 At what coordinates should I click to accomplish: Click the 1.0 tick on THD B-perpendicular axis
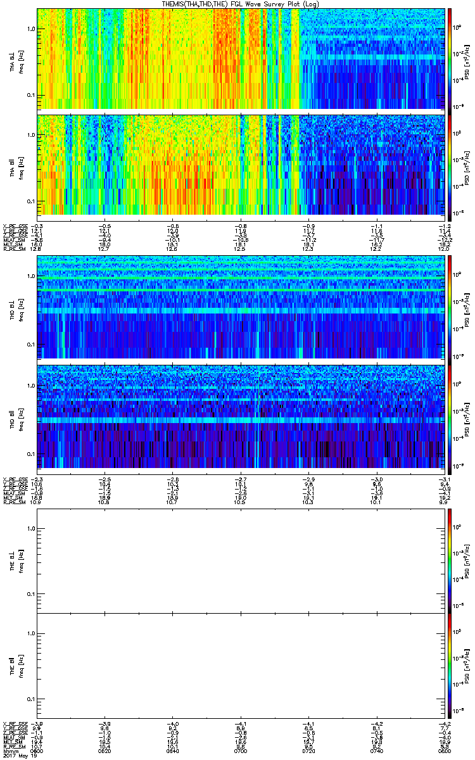[x=30, y=277]
